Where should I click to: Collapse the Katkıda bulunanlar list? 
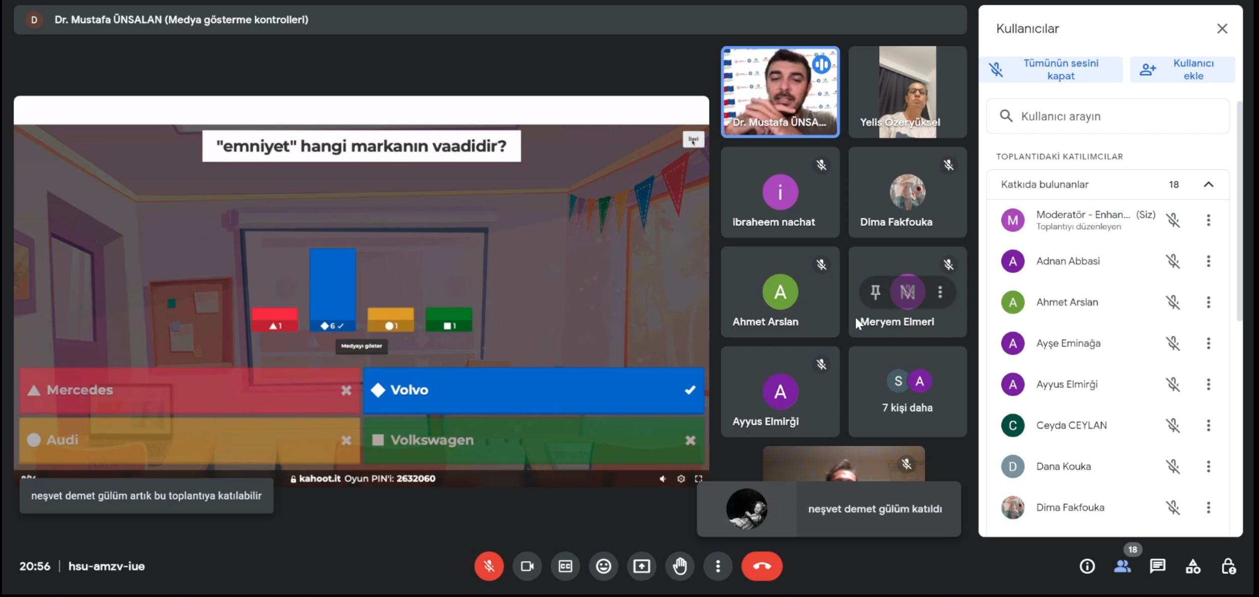(1208, 184)
